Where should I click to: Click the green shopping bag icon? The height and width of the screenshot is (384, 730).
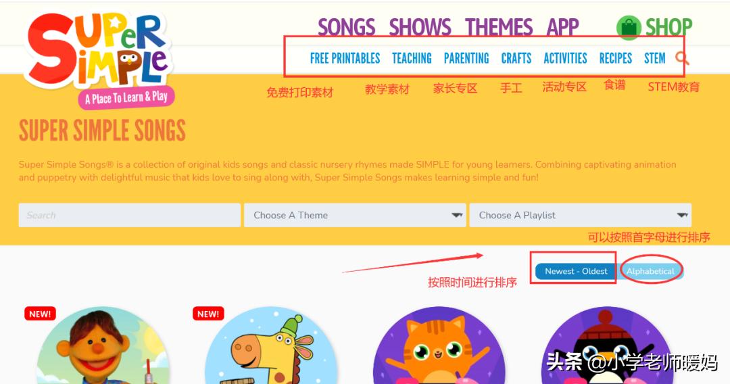coord(629,28)
